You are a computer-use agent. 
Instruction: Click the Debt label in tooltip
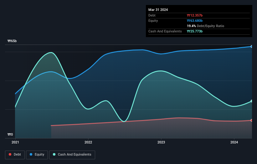pos(152,15)
